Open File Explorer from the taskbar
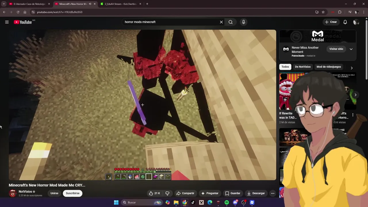The width and height of the screenshot is (368, 207). 176,202
